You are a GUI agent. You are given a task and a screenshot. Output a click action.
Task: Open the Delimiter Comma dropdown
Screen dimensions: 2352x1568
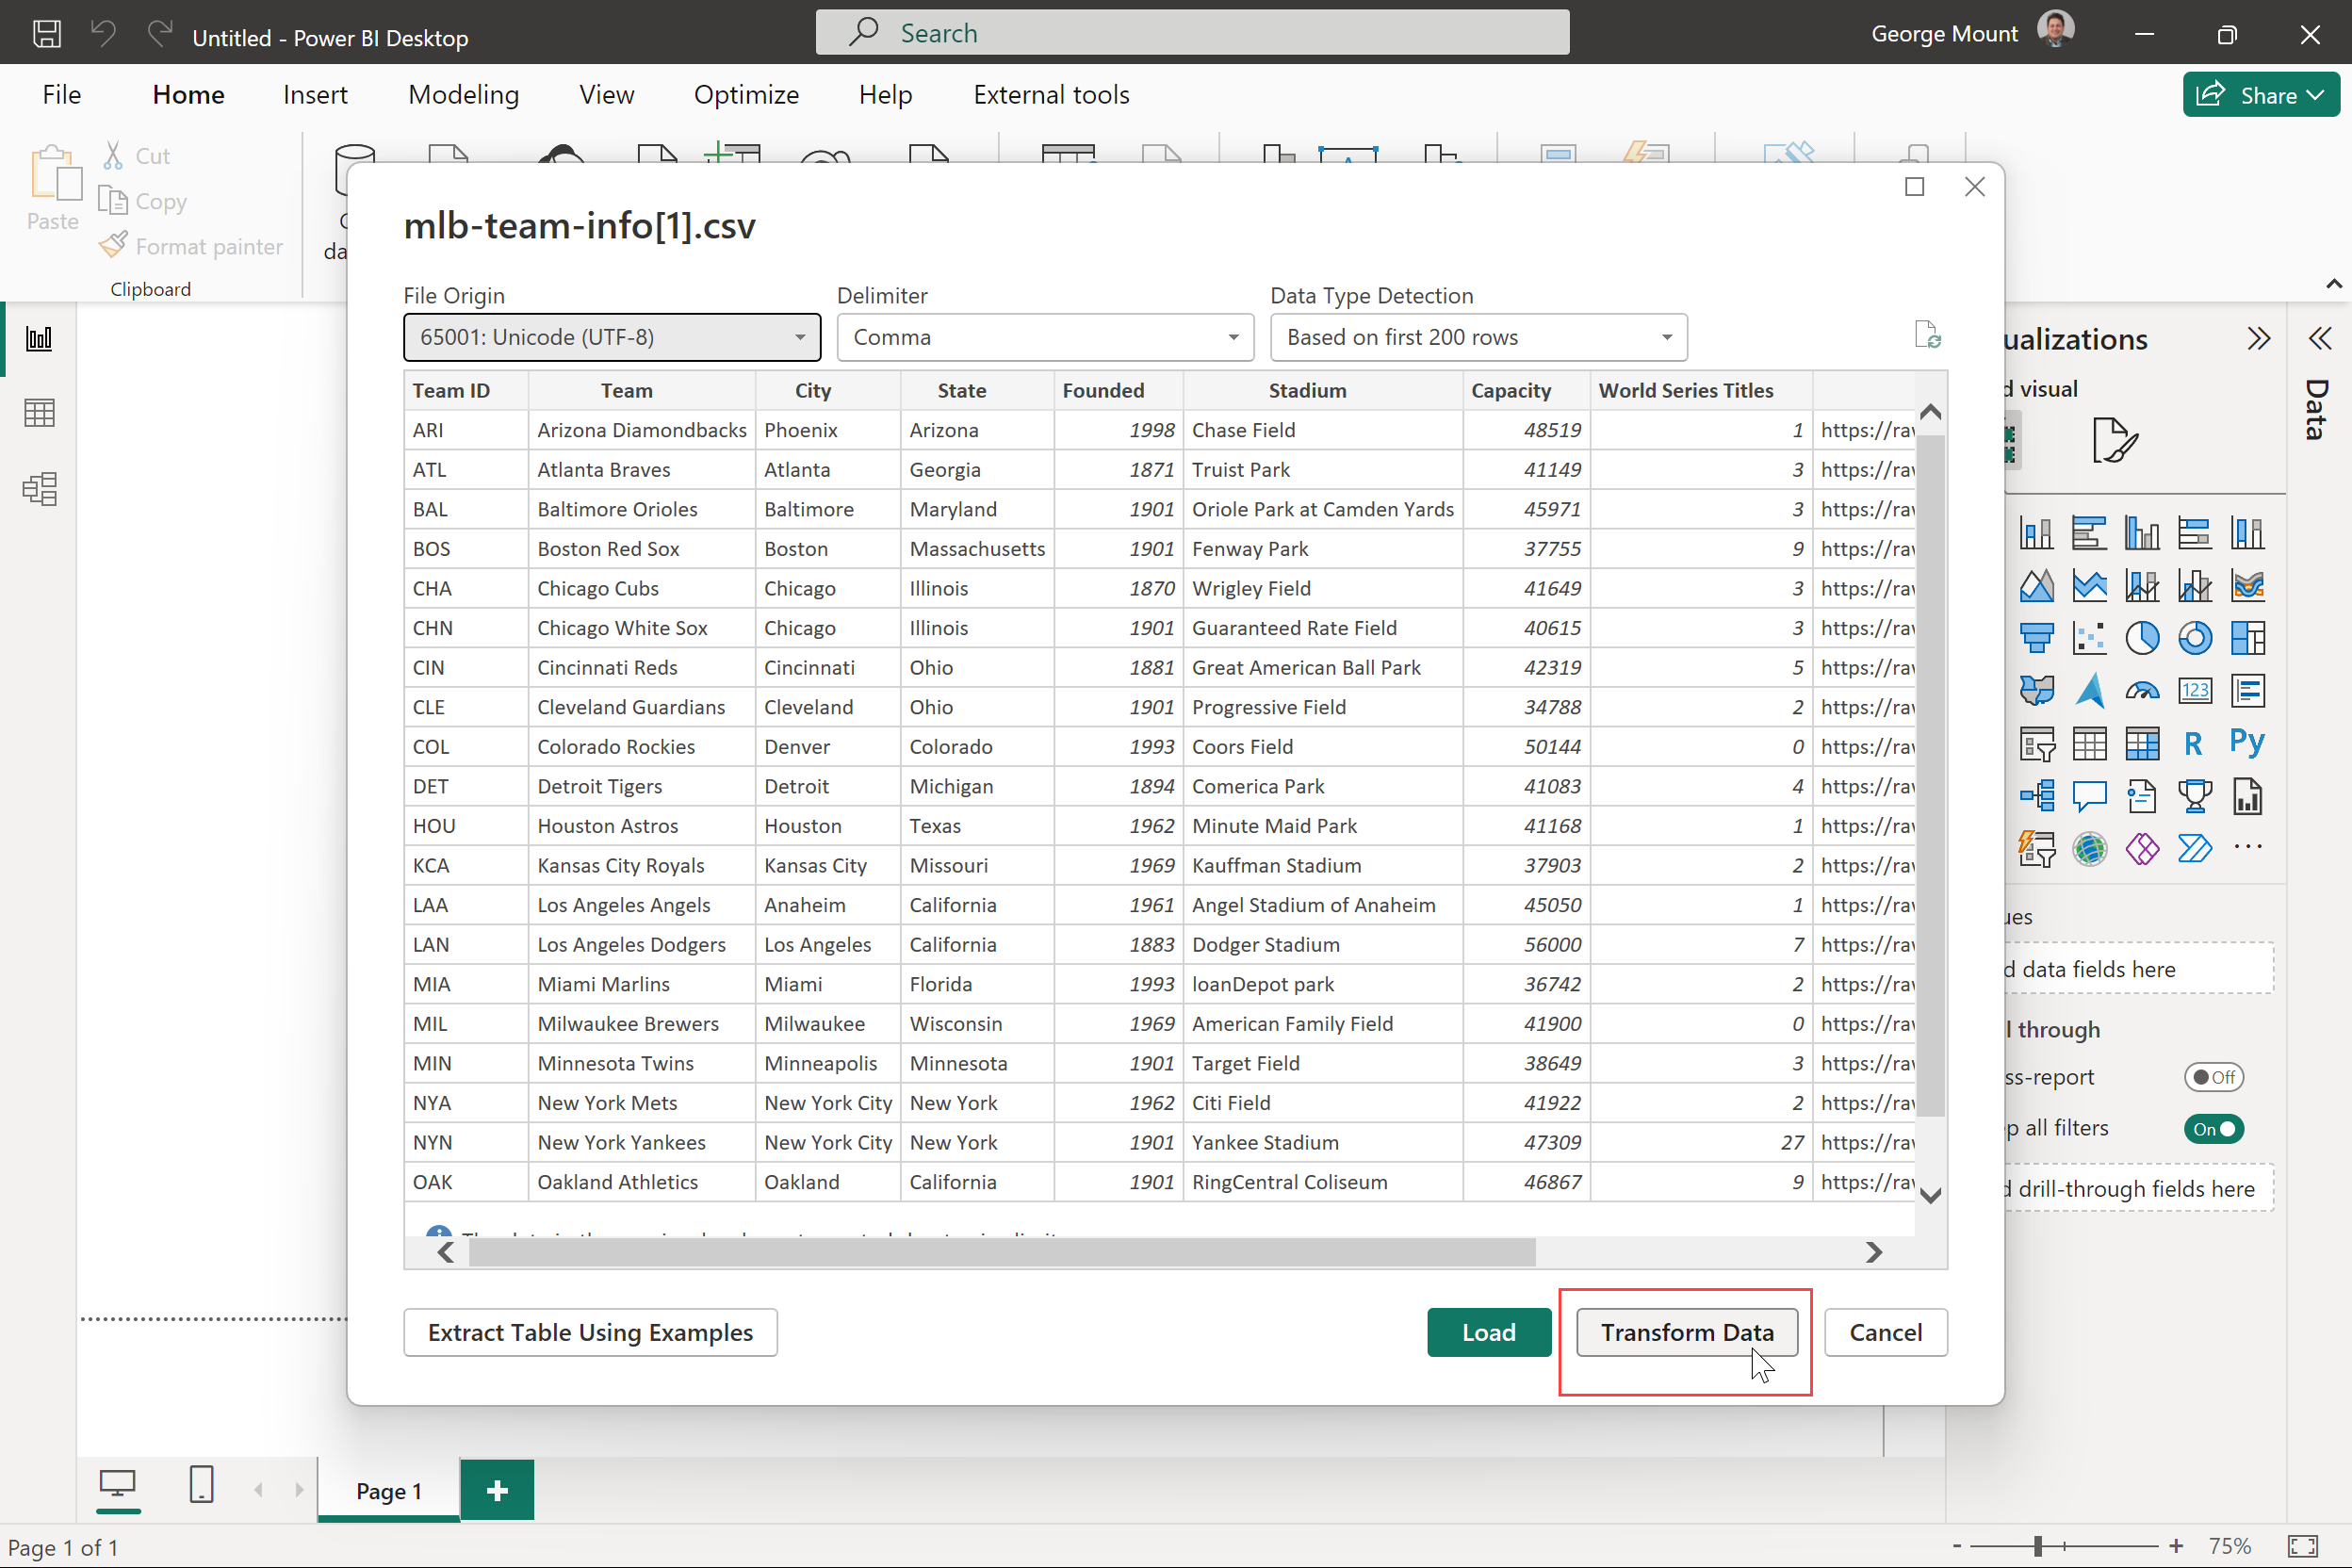click(x=1044, y=337)
